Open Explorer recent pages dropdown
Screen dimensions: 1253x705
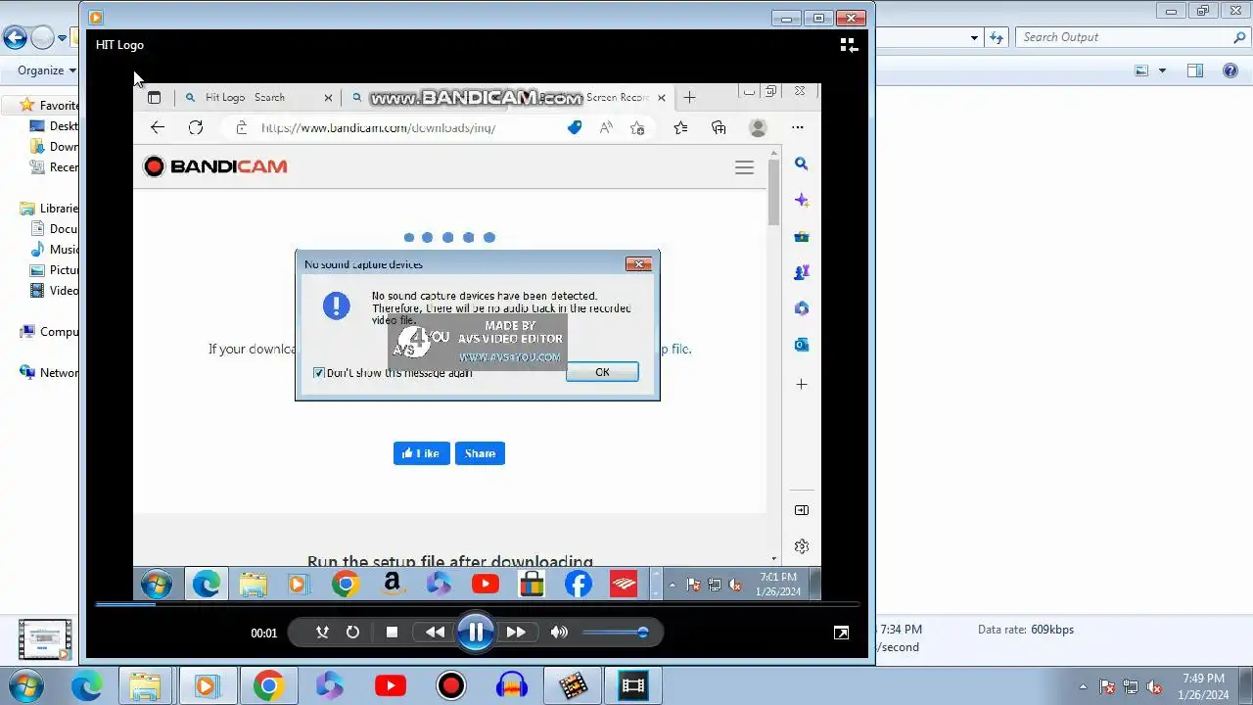pyautogui.click(x=62, y=39)
